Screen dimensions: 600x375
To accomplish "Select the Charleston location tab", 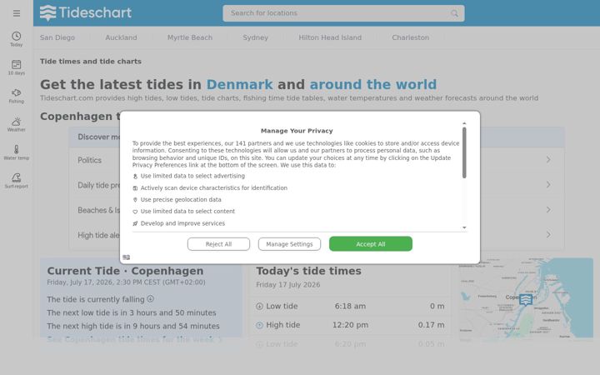I will click(410, 37).
